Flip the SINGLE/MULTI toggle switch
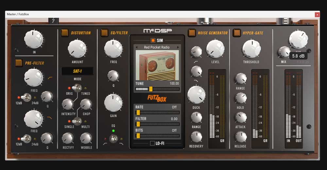The image size is (327, 170). coord(77,121)
